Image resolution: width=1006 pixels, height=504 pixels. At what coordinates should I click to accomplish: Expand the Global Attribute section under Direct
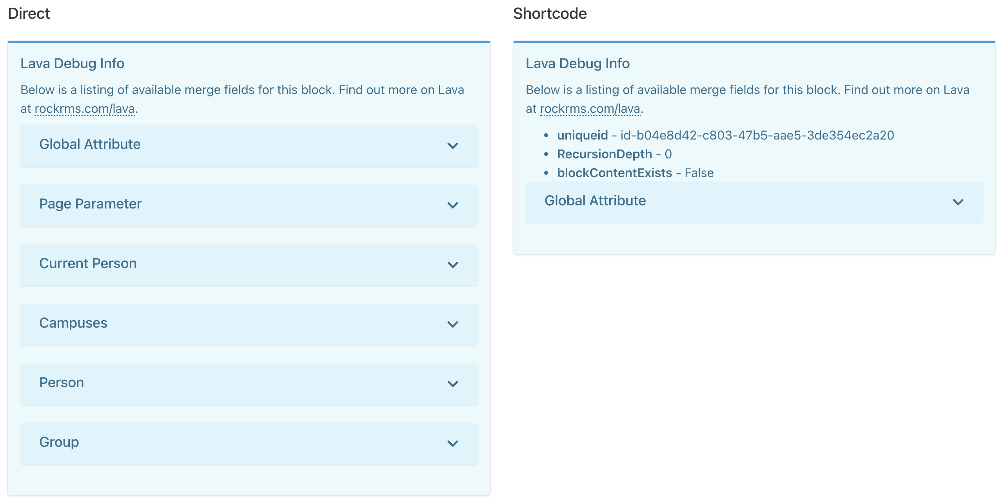(249, 145)
